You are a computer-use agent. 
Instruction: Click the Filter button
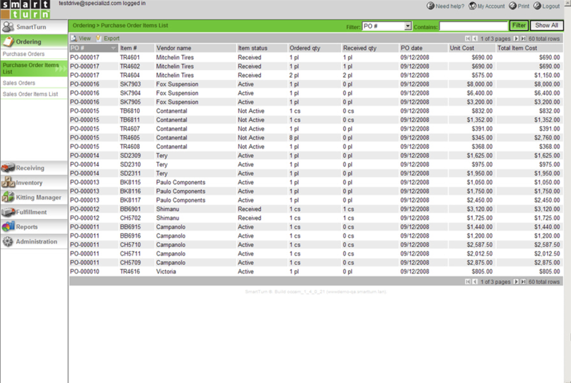519,26
